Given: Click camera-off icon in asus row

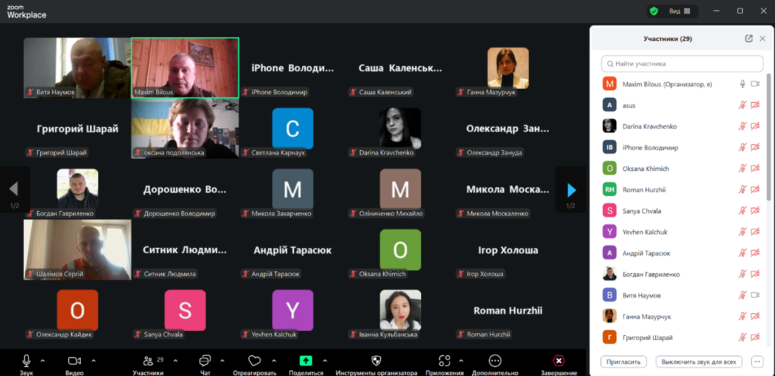Looking at the screenshot, I should coord(755,105).
